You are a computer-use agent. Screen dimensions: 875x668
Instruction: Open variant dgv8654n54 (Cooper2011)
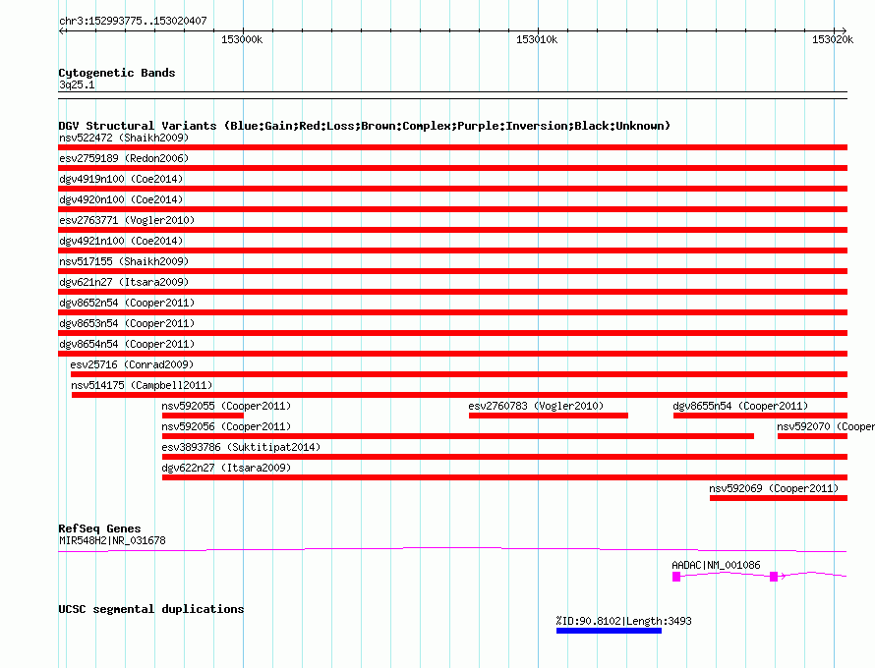coord(127,344)
